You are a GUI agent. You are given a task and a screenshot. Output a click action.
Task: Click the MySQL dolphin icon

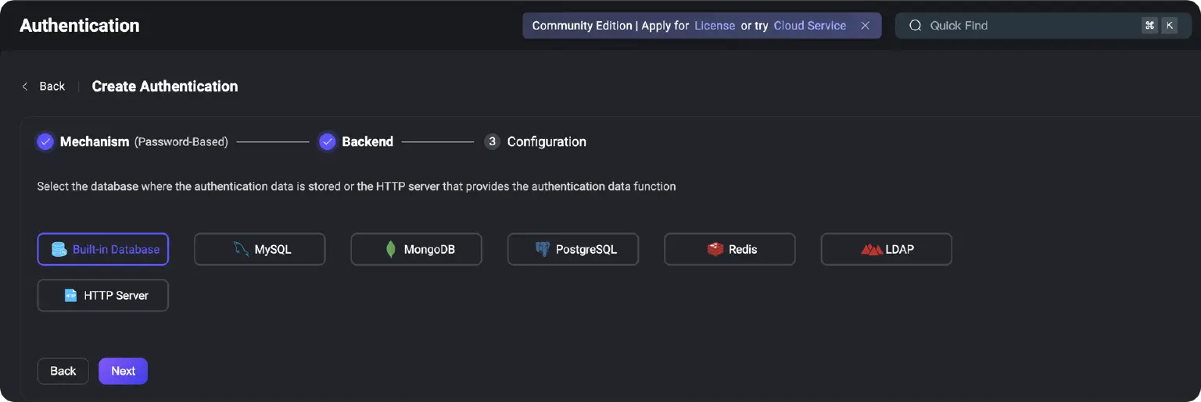click(241, 250)
